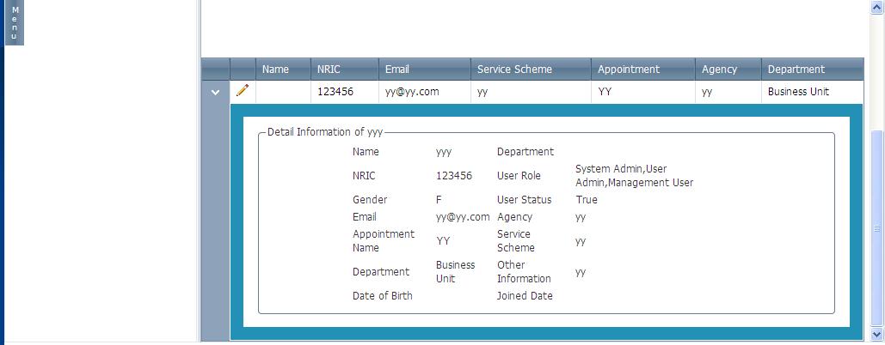The height and width of the screenshot is (345, 885).
Task: Click the pencil edit icon in row
Action: [x=243, y=90]
